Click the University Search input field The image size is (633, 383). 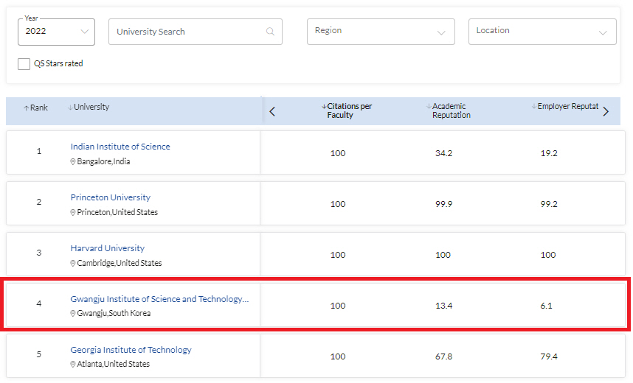tap(188, 32)
